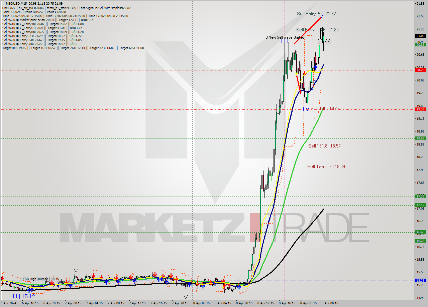Click the blue 15.35 price tag

420,281
